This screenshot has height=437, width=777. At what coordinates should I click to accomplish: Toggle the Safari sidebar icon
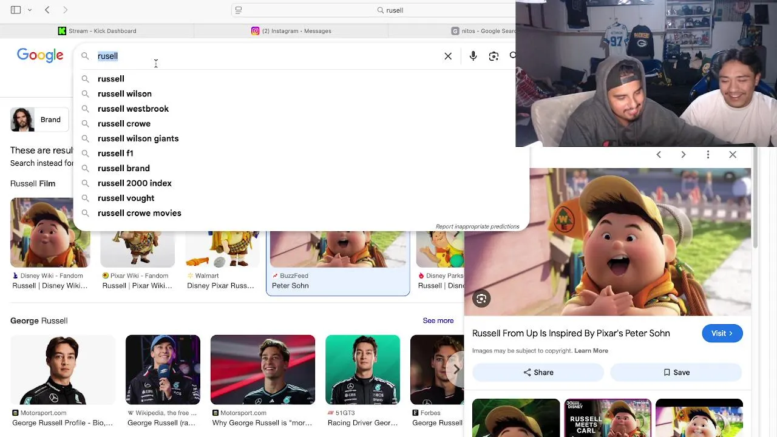tap(16, 10)
